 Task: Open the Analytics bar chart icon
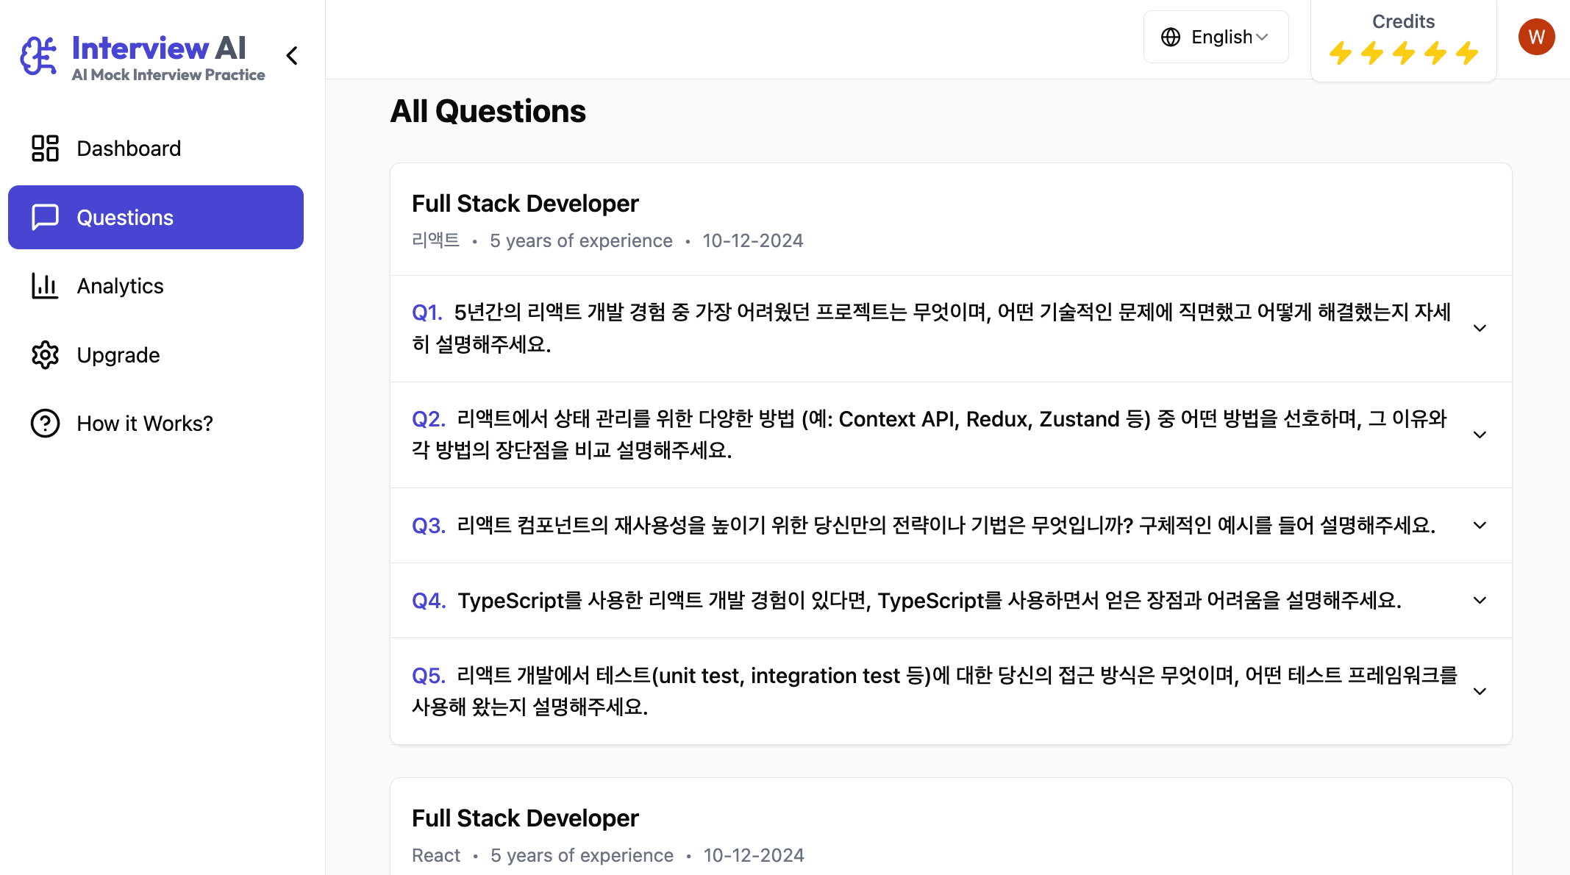[45, 286]
